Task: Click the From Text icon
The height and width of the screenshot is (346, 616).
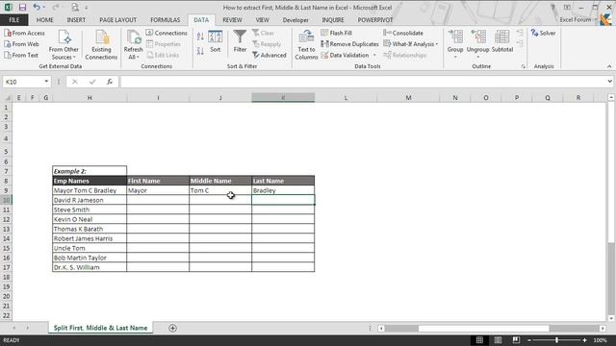Action: pos(8,55)
